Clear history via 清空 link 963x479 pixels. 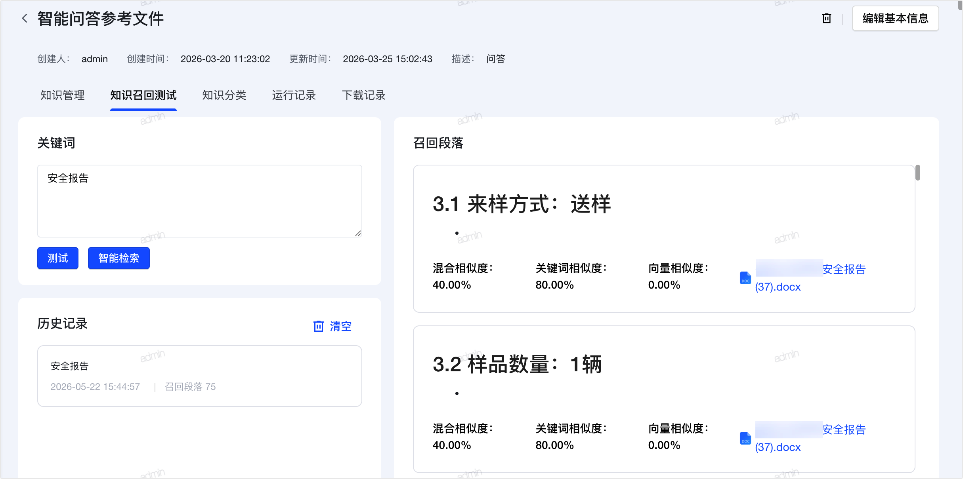[341, 326]
